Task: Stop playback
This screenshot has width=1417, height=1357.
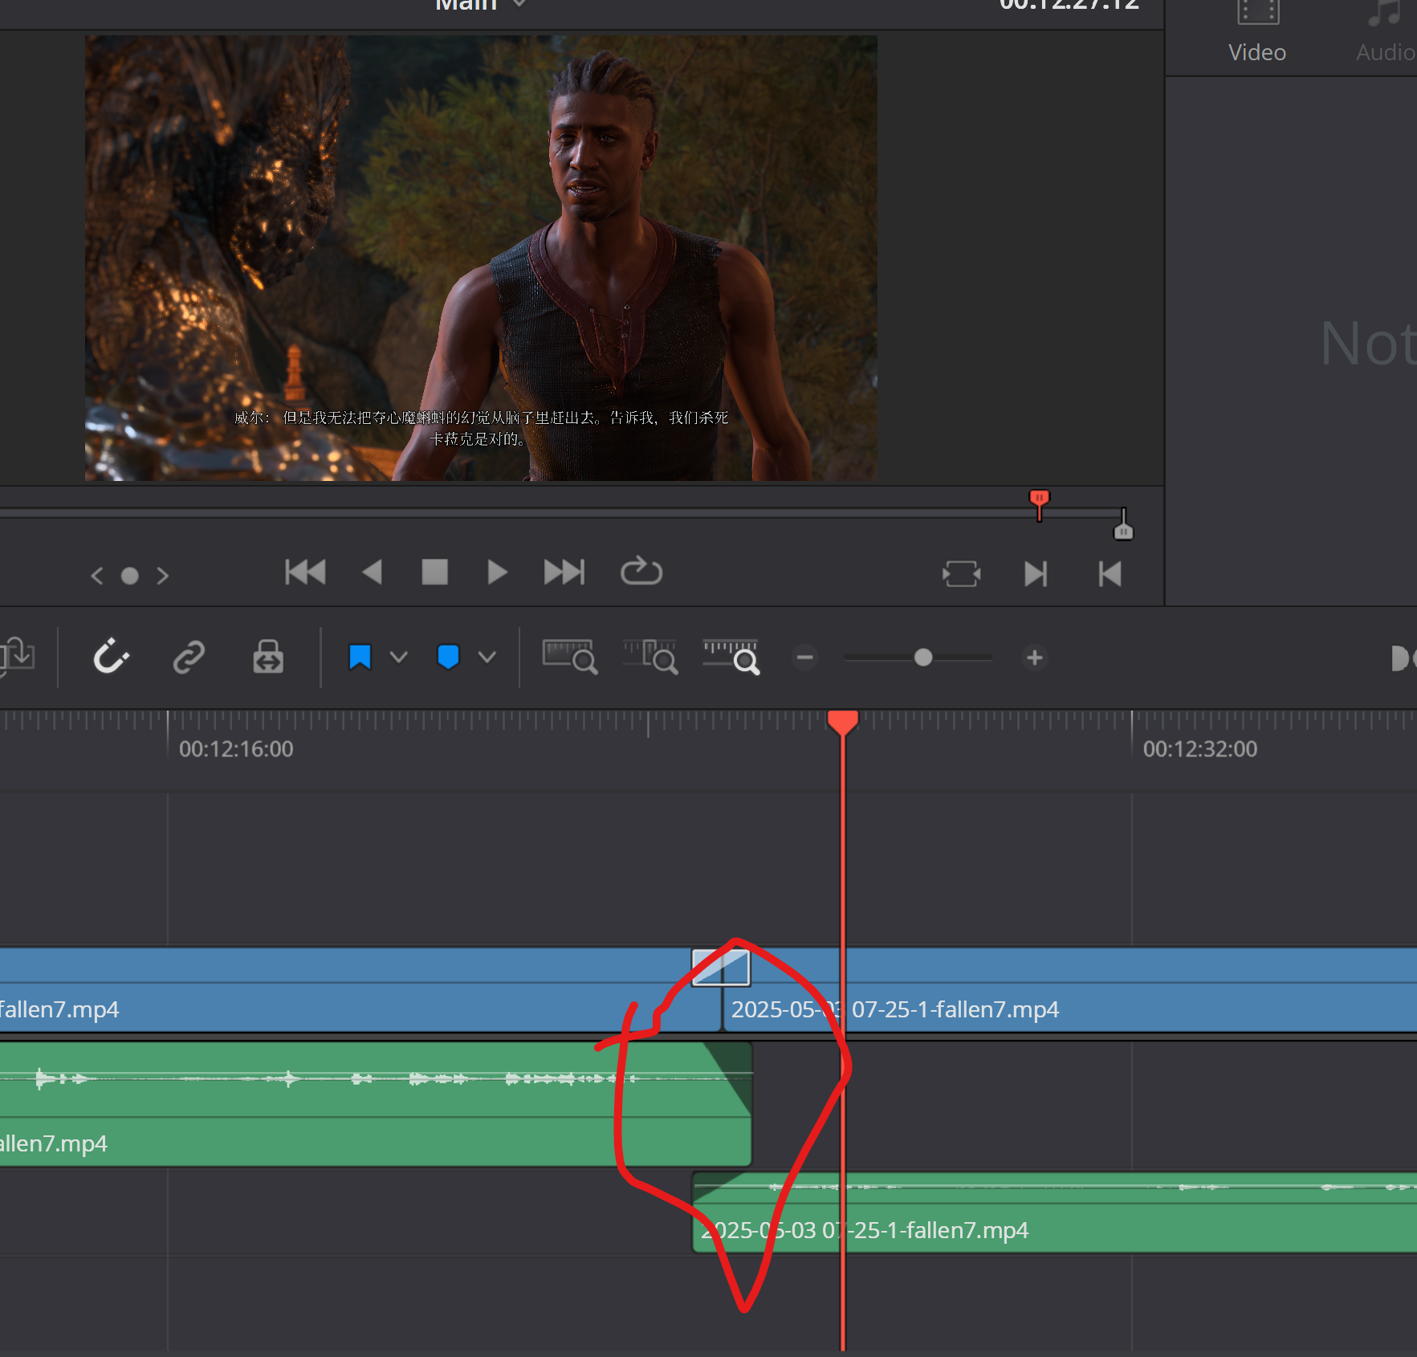Action: coord(434,573)
